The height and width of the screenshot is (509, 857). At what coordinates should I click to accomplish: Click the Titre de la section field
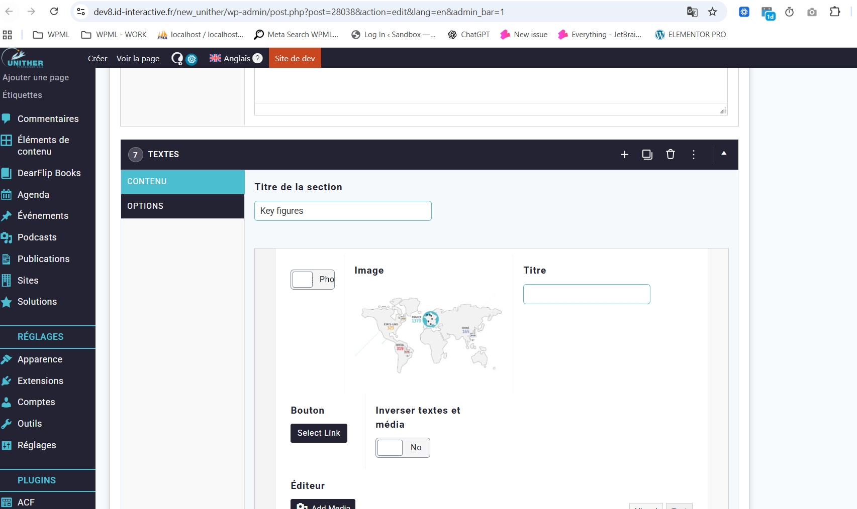point(343,211)
